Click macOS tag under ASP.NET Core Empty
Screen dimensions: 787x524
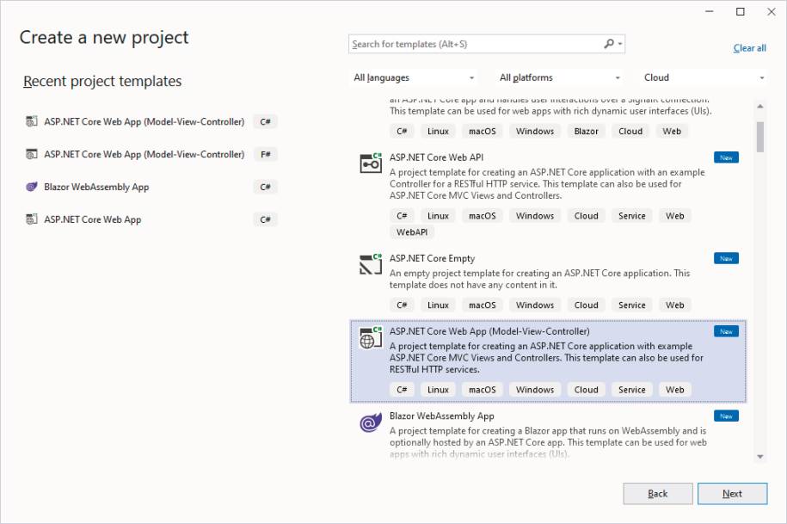point(483,305)
